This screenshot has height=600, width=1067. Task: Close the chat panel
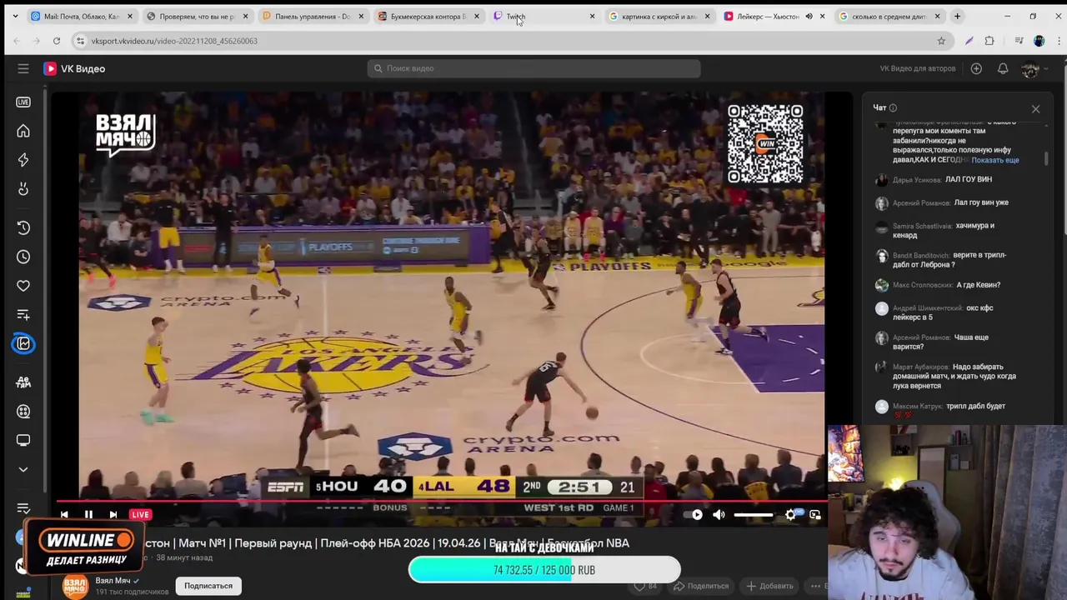1035,108
